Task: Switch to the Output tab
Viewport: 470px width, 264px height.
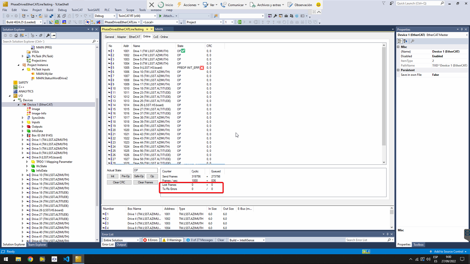Action: tap(121, 245)
